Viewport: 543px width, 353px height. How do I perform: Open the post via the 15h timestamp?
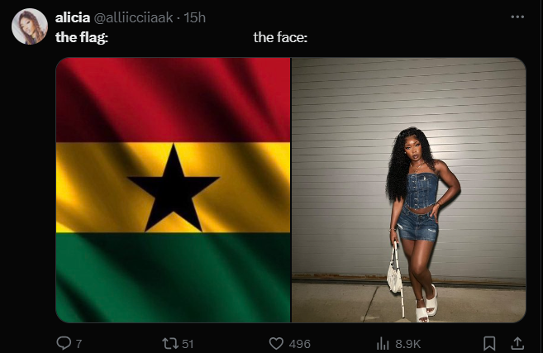[x=194, y=17]
